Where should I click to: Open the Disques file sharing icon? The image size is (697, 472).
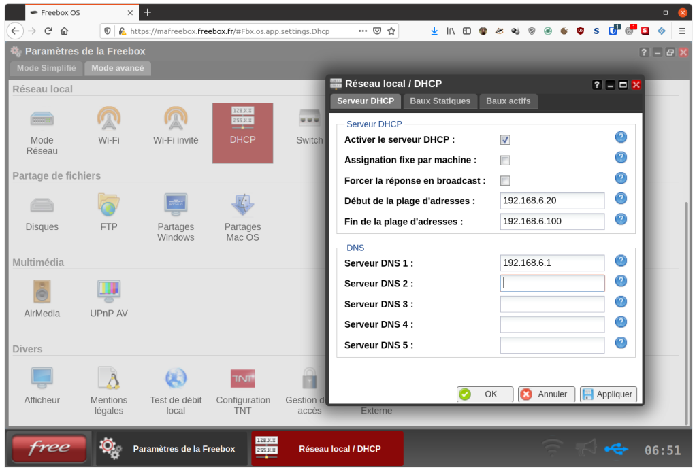coord(42,212)
